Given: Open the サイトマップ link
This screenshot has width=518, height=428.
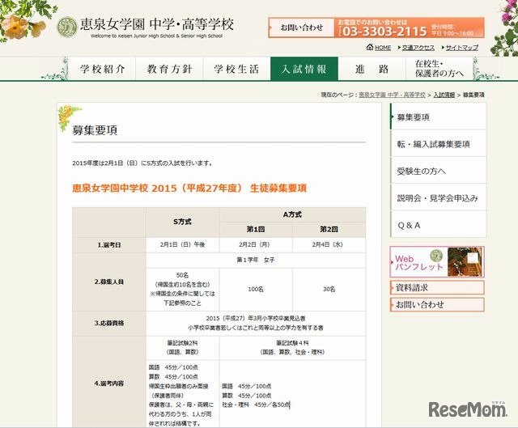Looking at the screenshot, I should point(462,48).
